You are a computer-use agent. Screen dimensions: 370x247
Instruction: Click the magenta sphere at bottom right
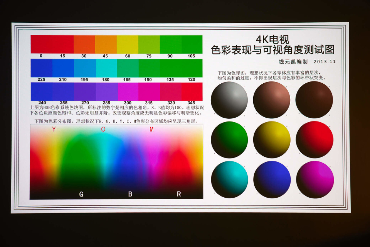coord(314,179)
